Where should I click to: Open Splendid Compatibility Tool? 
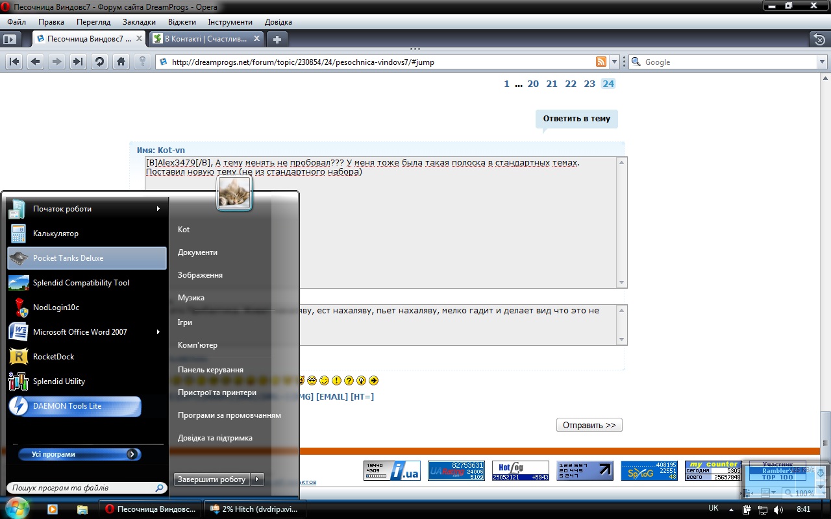pyautogui.click(x=86, y=283)
